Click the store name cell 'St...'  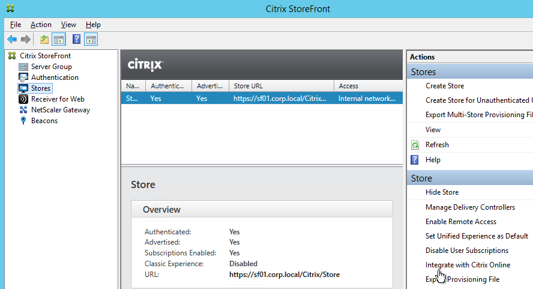pos(131,99)
